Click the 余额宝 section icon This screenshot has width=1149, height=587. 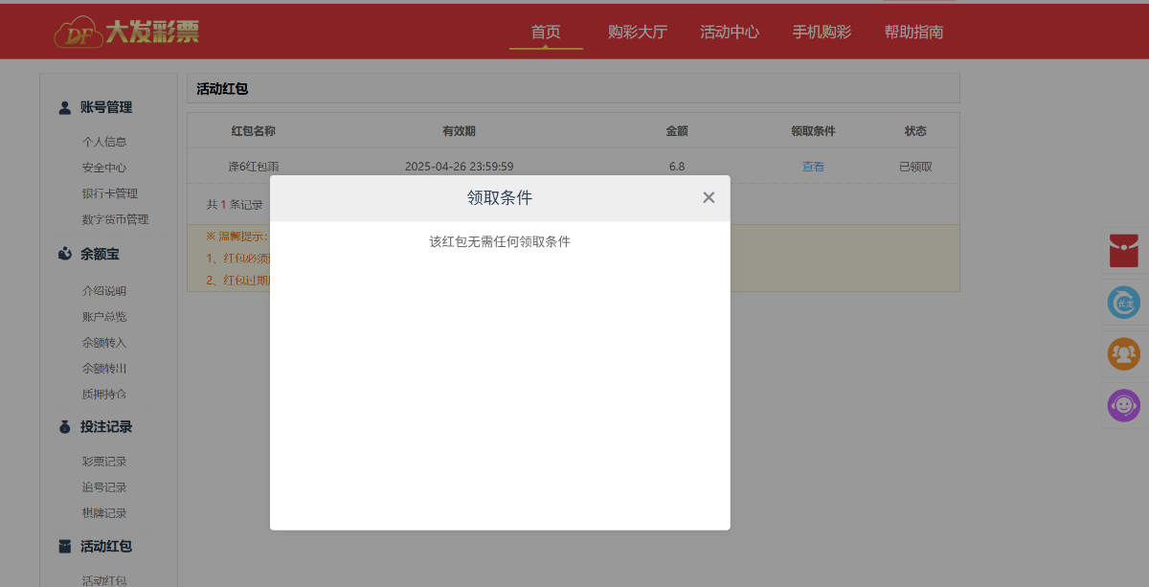coord(65,254)
